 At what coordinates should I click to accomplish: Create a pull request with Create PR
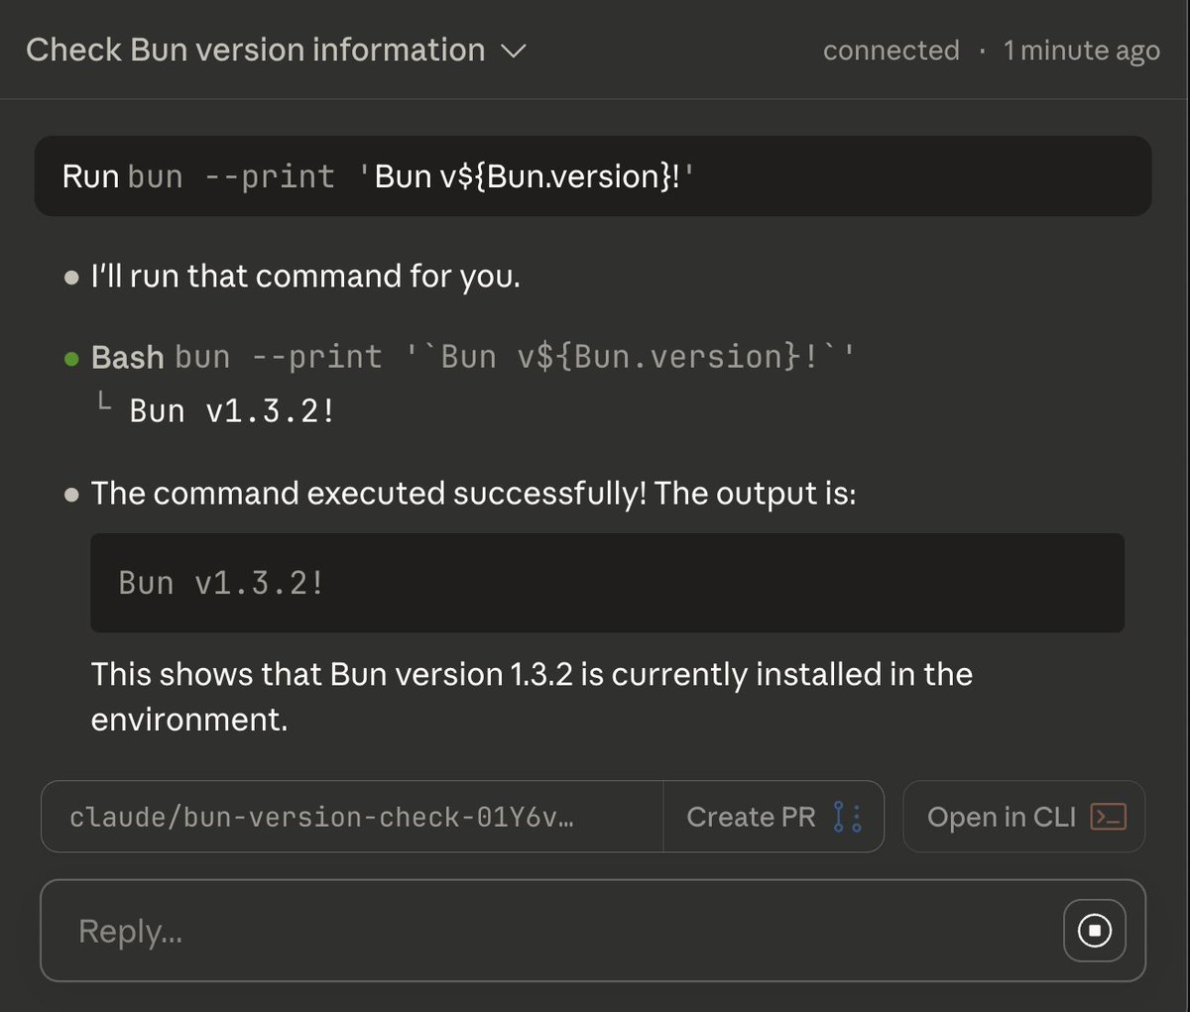coord(773,817)
